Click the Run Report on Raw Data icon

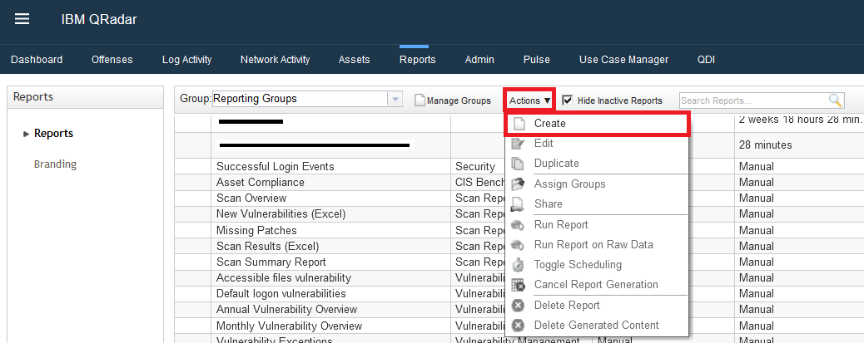point(518,245)
